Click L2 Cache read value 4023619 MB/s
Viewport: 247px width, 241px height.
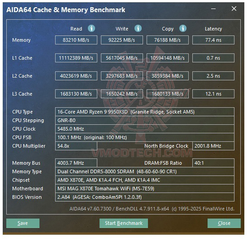(x=76, y=76)
